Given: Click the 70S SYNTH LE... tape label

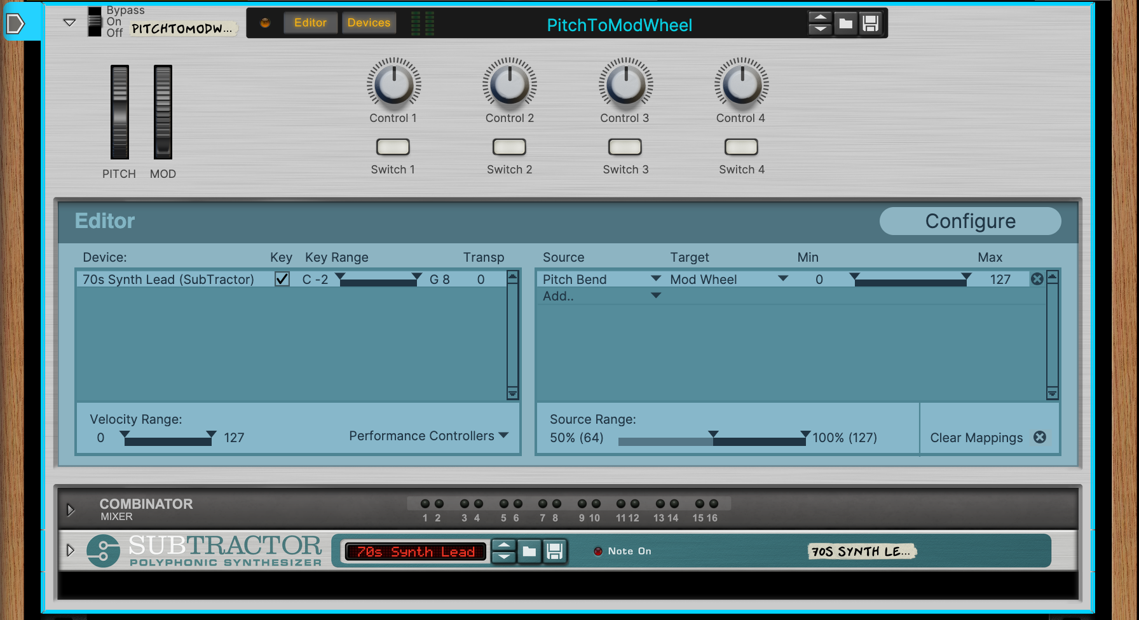Looking at the screenshot, I should click(x=861, y=551).
